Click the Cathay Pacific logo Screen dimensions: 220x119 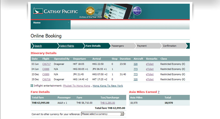[56, 11]
